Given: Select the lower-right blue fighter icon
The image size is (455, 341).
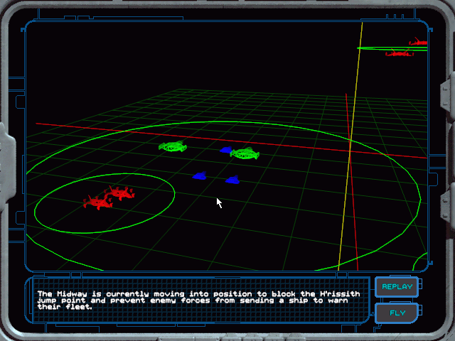Looking at the screenshot, I should pos(232,180).
